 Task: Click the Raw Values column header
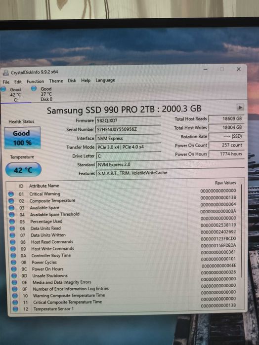(x=225, y=183)
